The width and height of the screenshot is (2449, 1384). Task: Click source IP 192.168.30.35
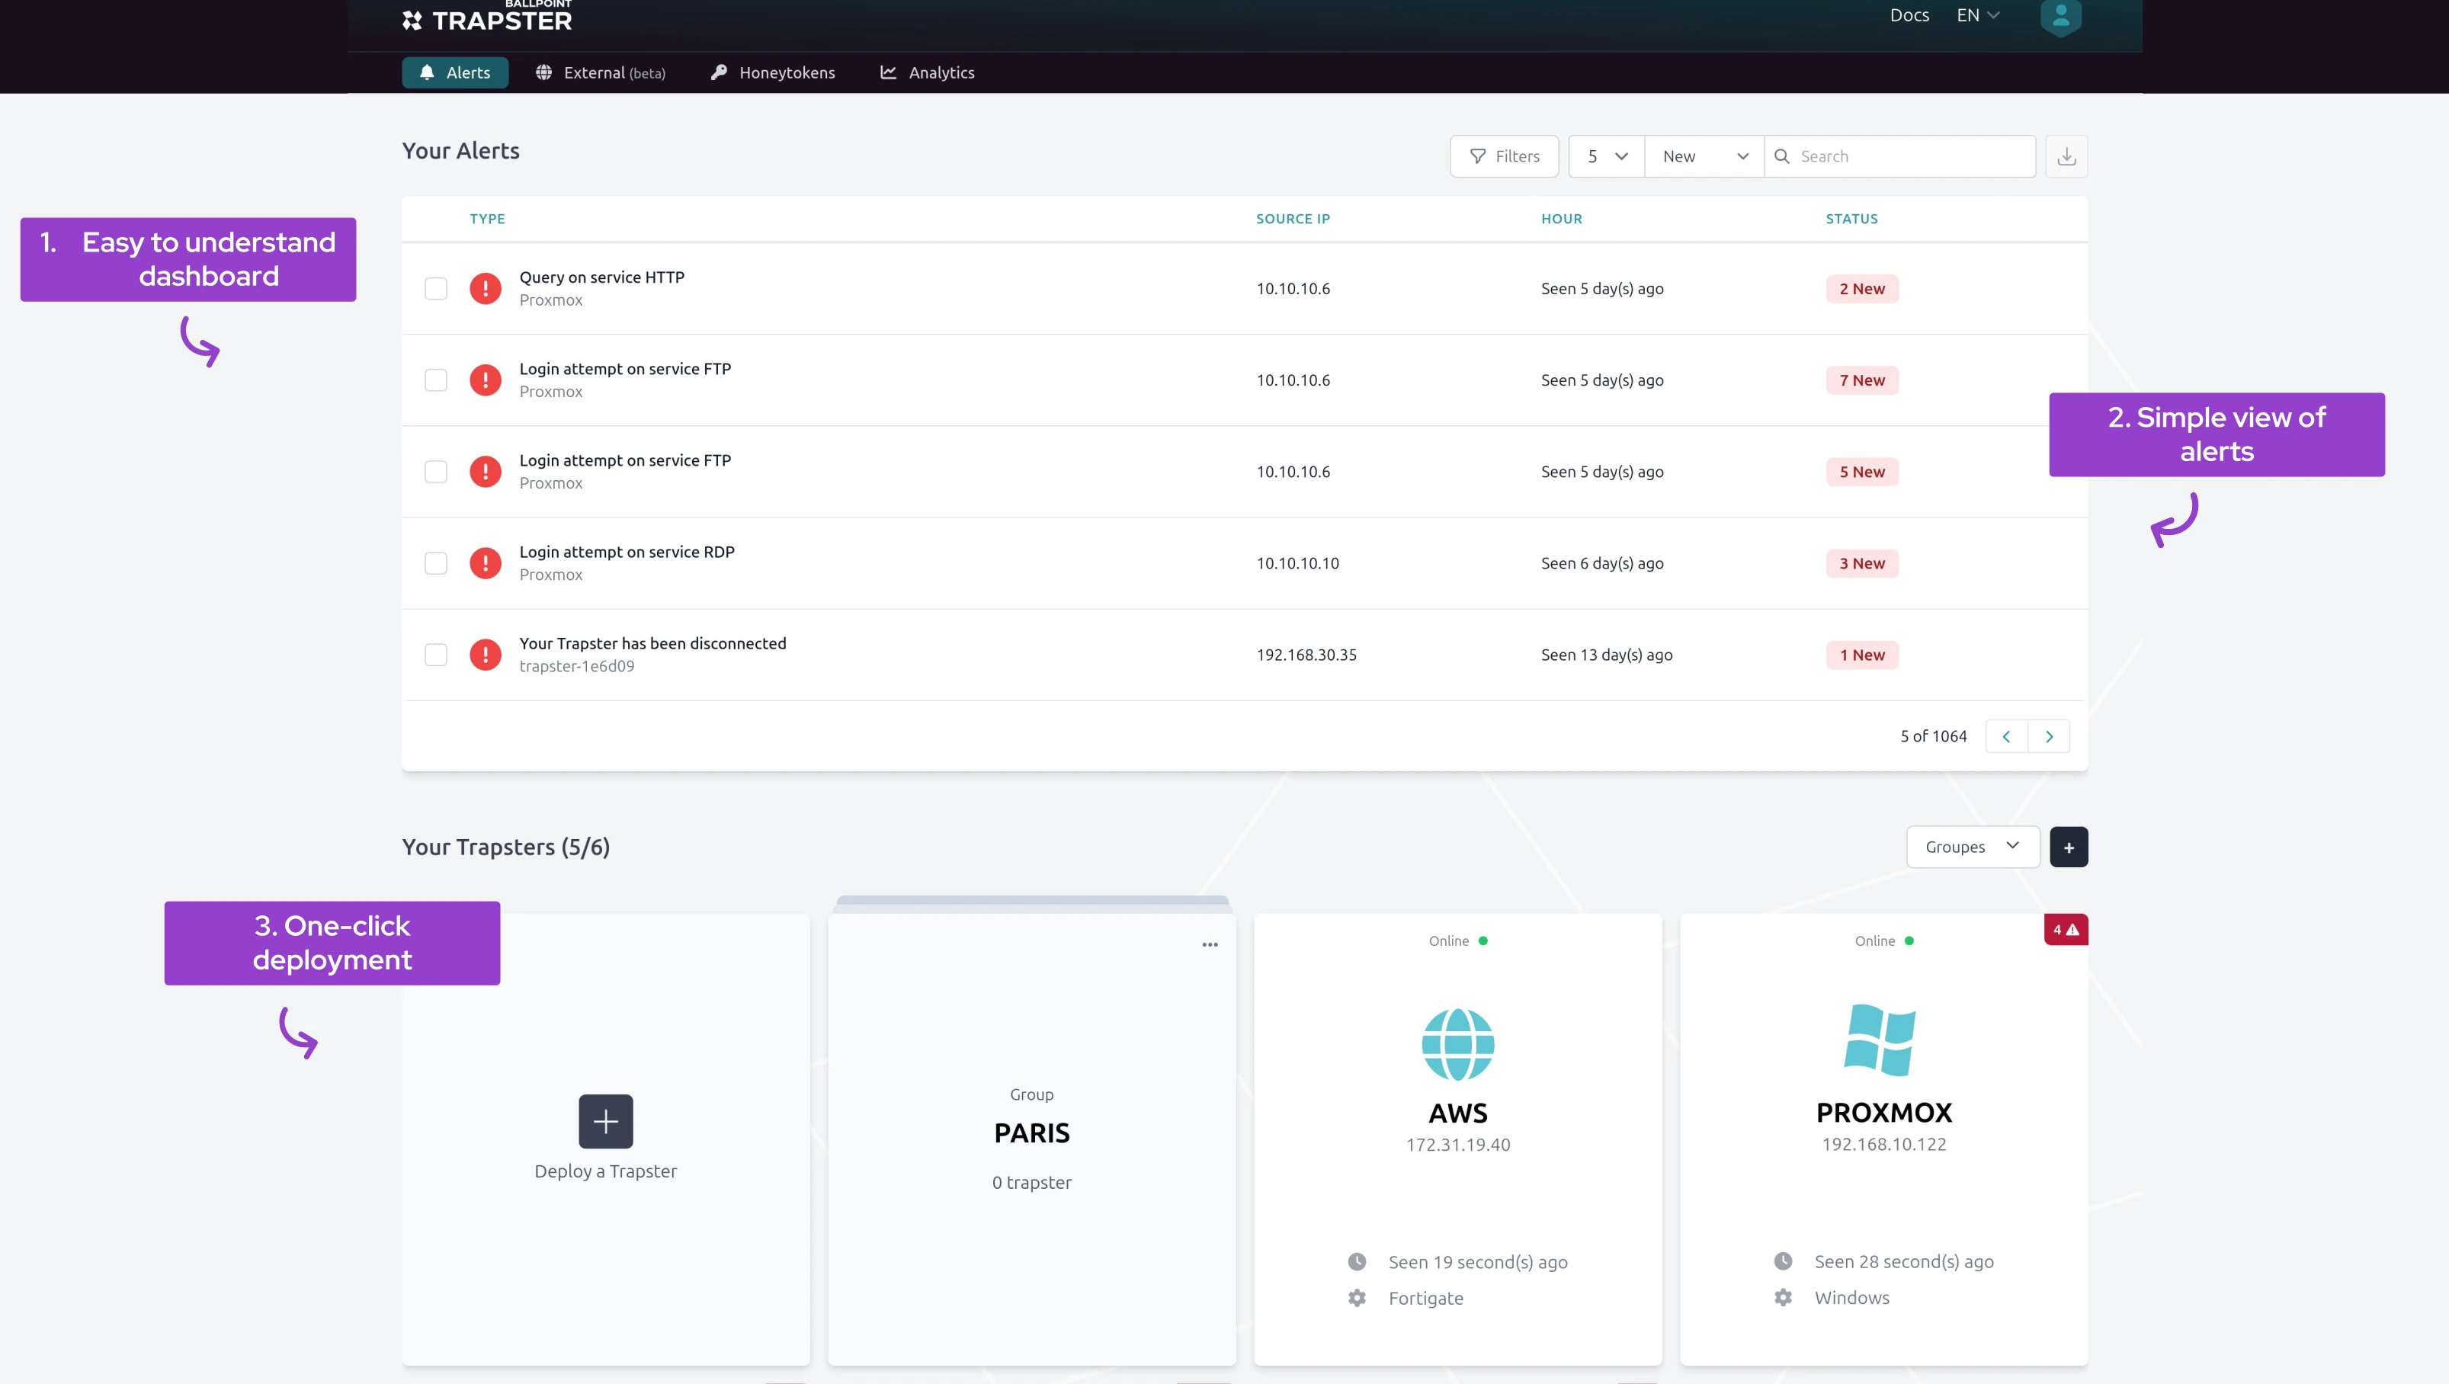[x=1306, y=655]
